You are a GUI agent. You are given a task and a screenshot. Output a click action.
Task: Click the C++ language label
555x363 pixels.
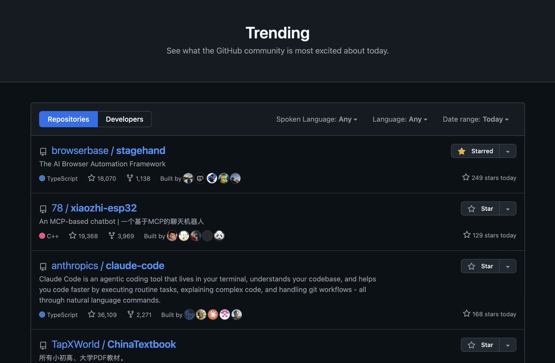[49, 236]
